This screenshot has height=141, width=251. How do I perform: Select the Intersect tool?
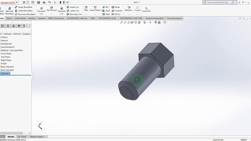pos(117,11)
